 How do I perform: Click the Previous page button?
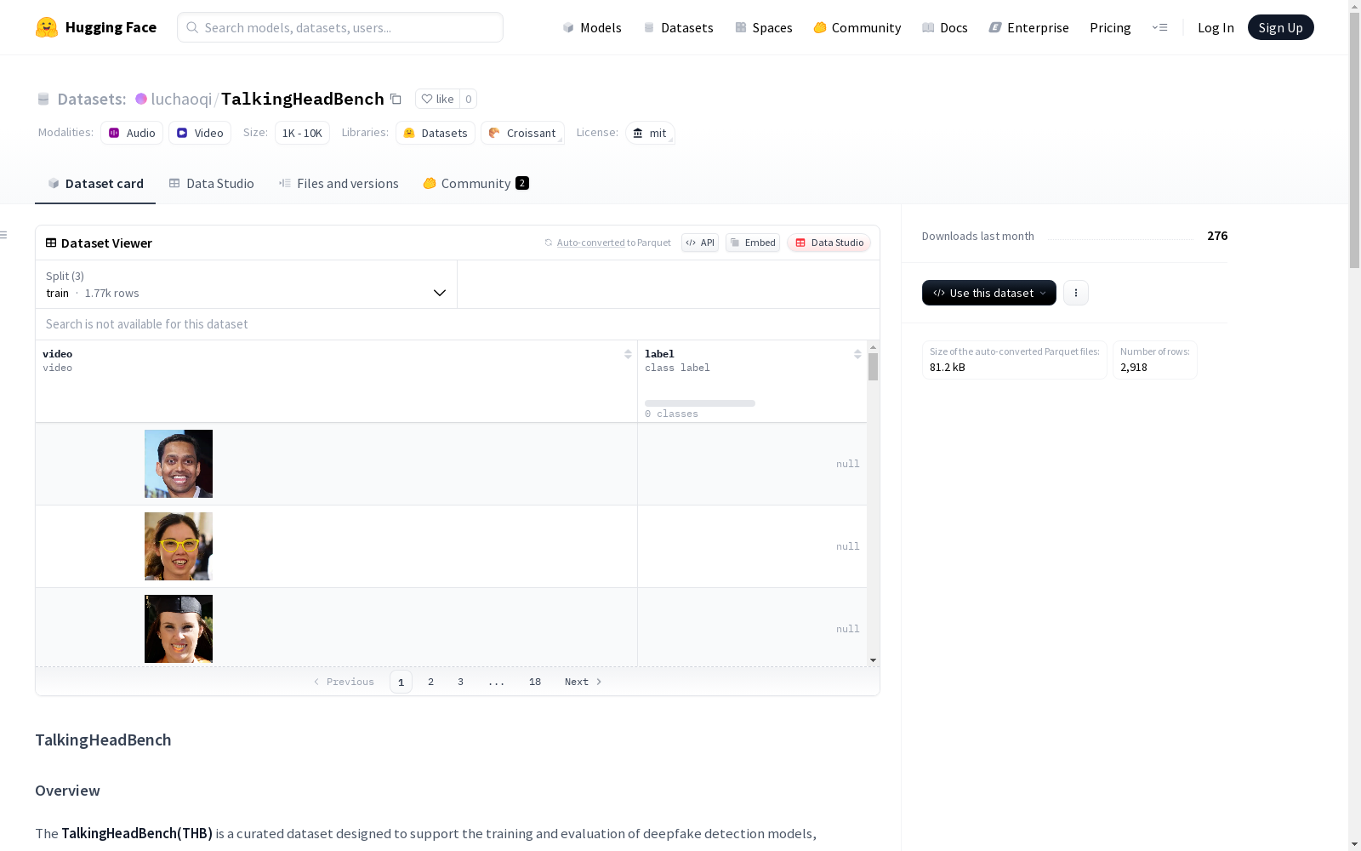[344, 682]
